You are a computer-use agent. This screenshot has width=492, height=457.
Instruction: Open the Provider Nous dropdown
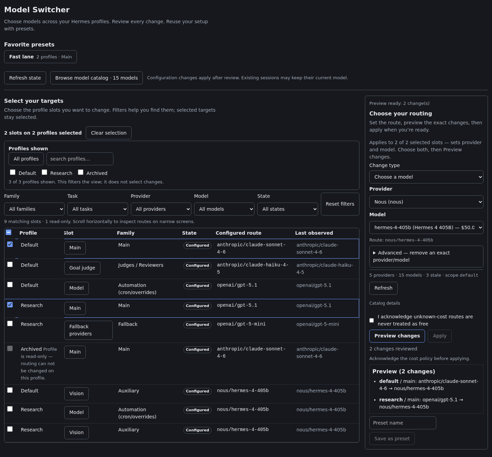pyautogui.click(x=426, y=202)
